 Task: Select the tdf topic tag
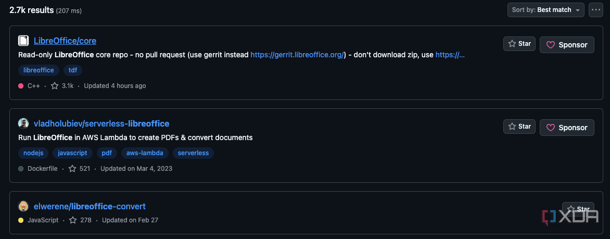73,70
